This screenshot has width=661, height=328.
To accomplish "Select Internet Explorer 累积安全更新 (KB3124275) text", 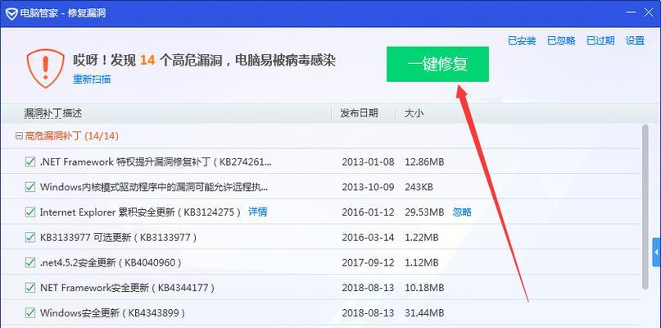I will pos(140,212).
